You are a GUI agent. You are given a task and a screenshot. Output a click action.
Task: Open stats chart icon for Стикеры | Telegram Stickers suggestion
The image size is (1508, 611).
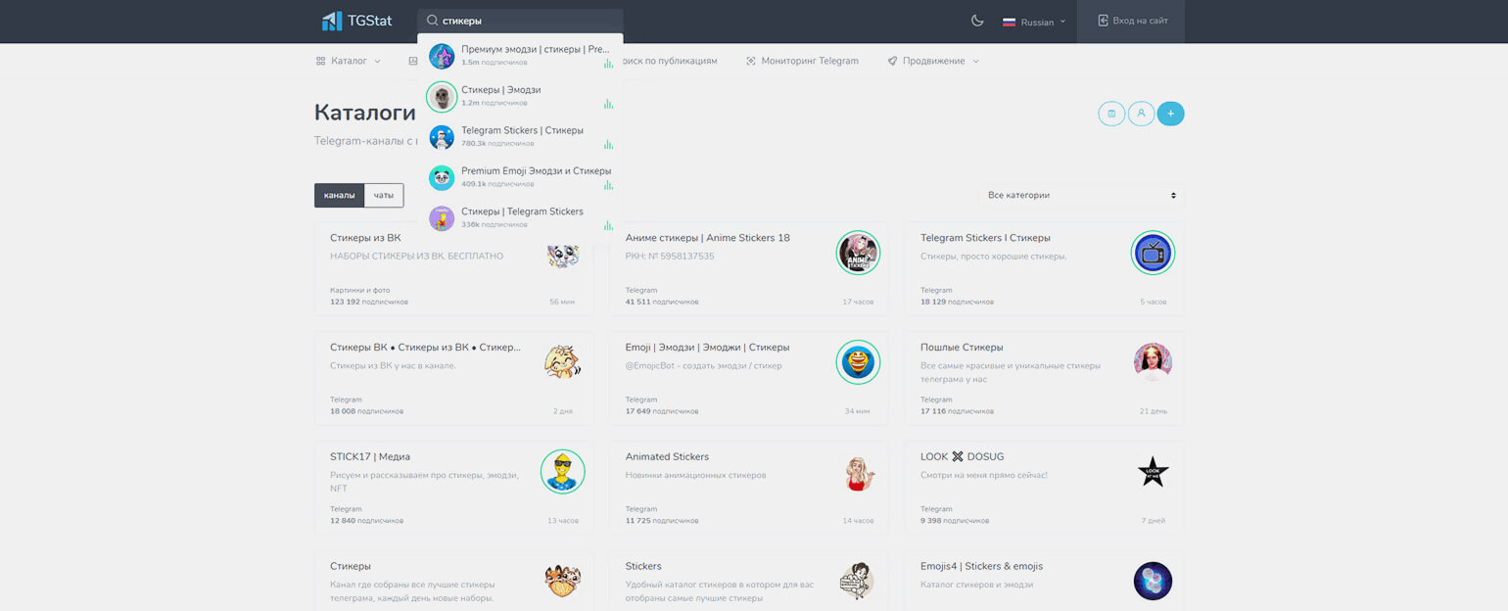pyautogui.click(x=608, y=226)
